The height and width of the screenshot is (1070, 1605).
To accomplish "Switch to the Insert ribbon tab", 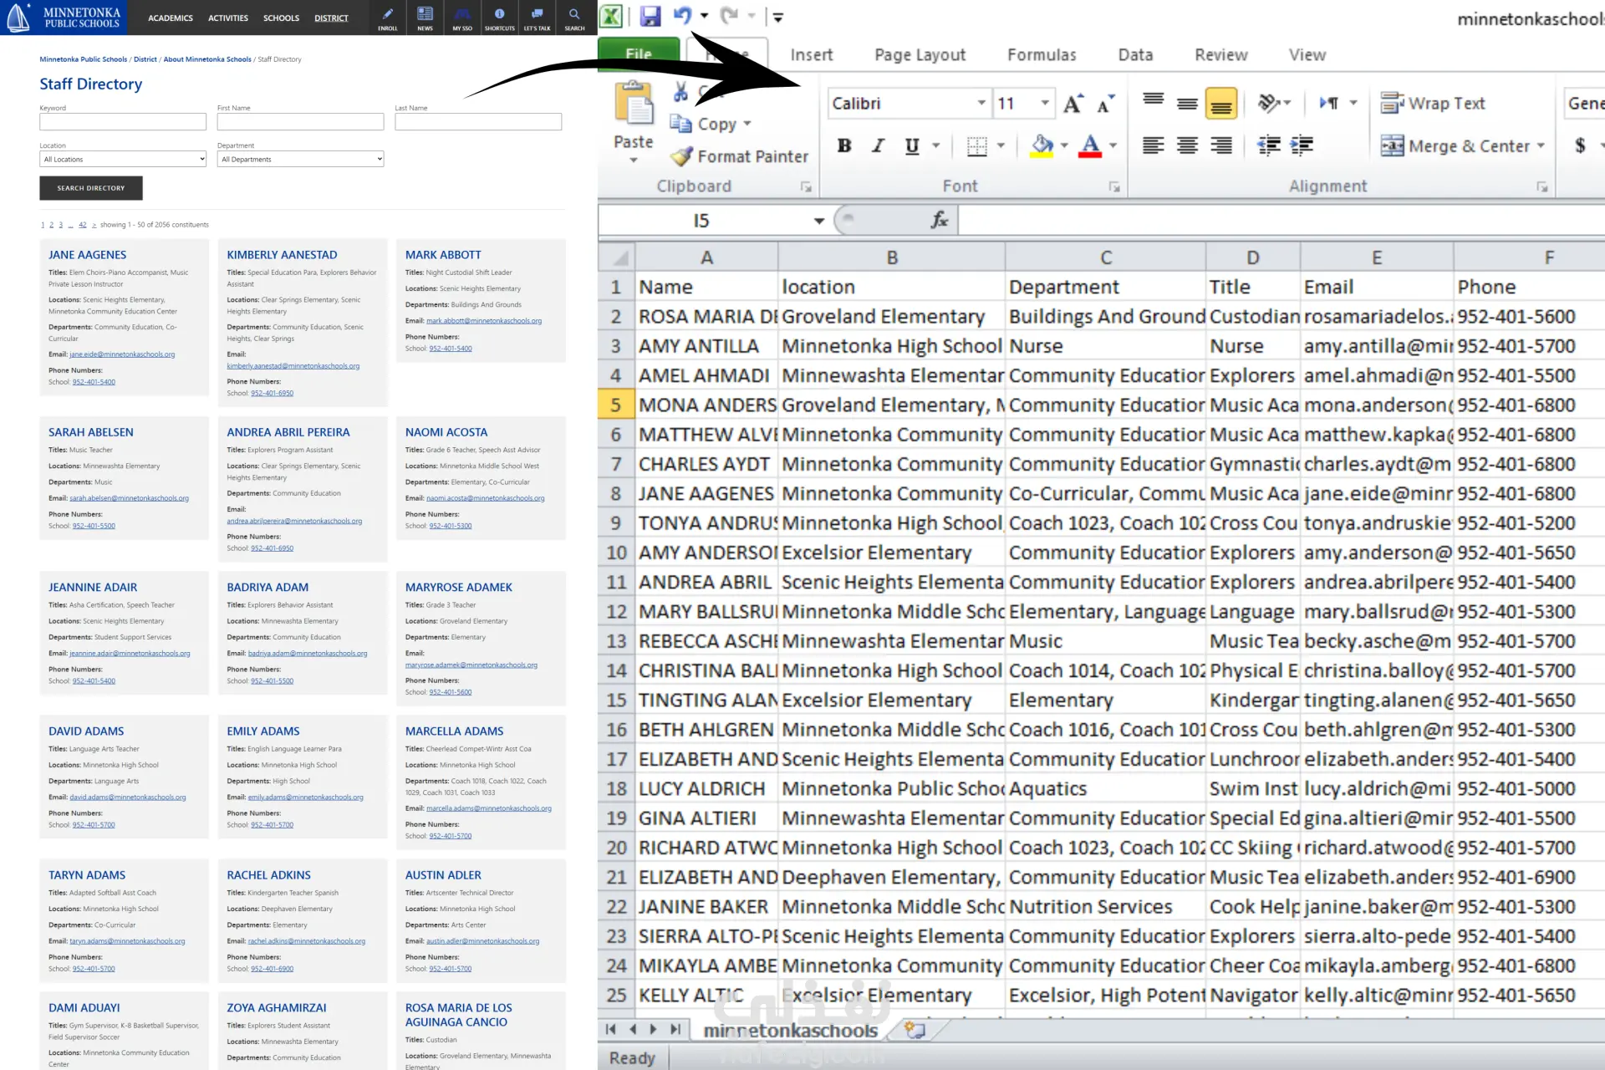I will (812, 55).
